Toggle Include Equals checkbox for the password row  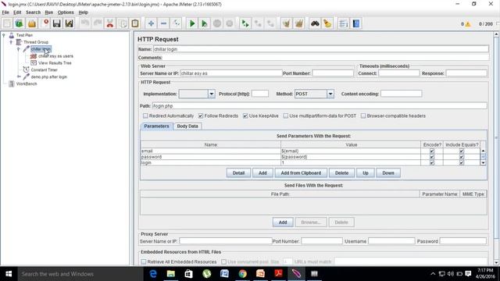(462, 157)
